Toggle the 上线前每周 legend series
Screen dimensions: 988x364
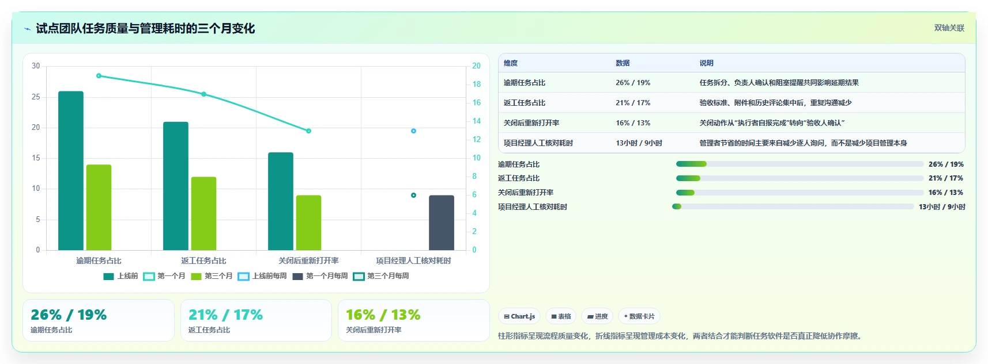pyautogui.click(x=262, y=276)
